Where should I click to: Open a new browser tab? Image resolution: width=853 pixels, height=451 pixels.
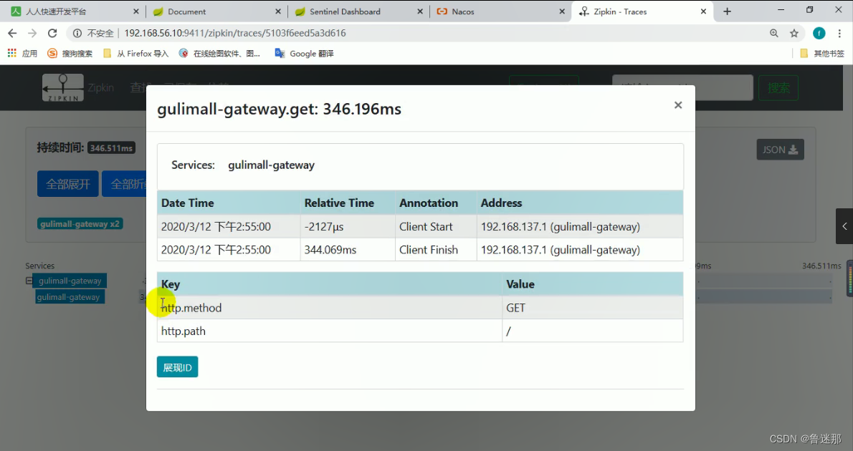728,11
